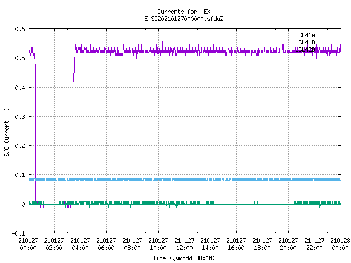Click the x-axis label '210127 16:00'
This screenshot has width=351, height=263.
[236, 244]
